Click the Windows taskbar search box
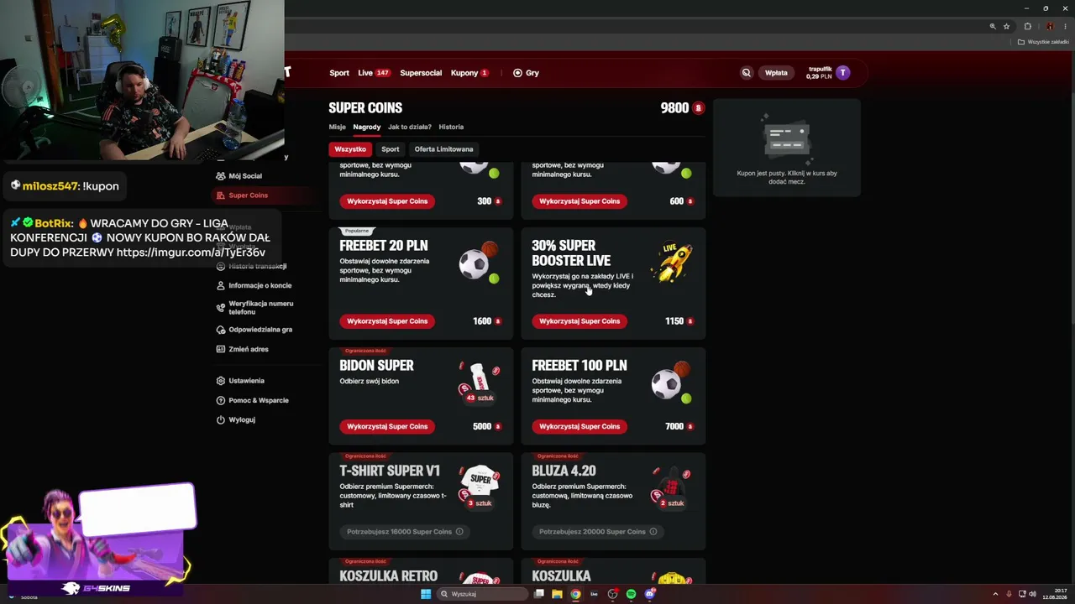 (x=482, y=594)
